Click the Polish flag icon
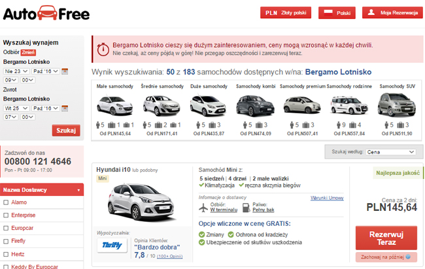The height and width of the screenshot is (269, 425). click(328, 12)
